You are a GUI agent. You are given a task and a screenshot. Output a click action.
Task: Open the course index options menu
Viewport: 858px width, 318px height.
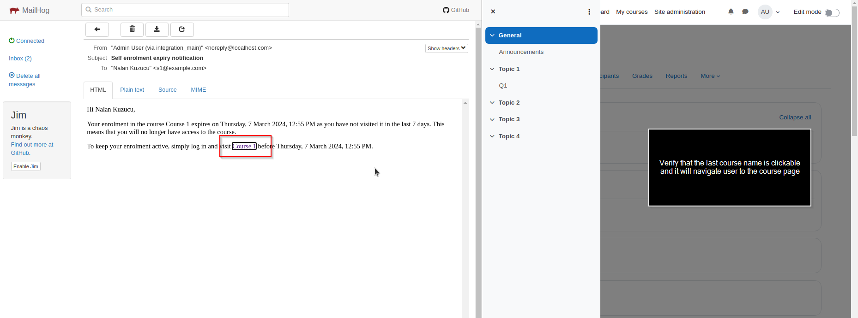click(x=589, y=12)
